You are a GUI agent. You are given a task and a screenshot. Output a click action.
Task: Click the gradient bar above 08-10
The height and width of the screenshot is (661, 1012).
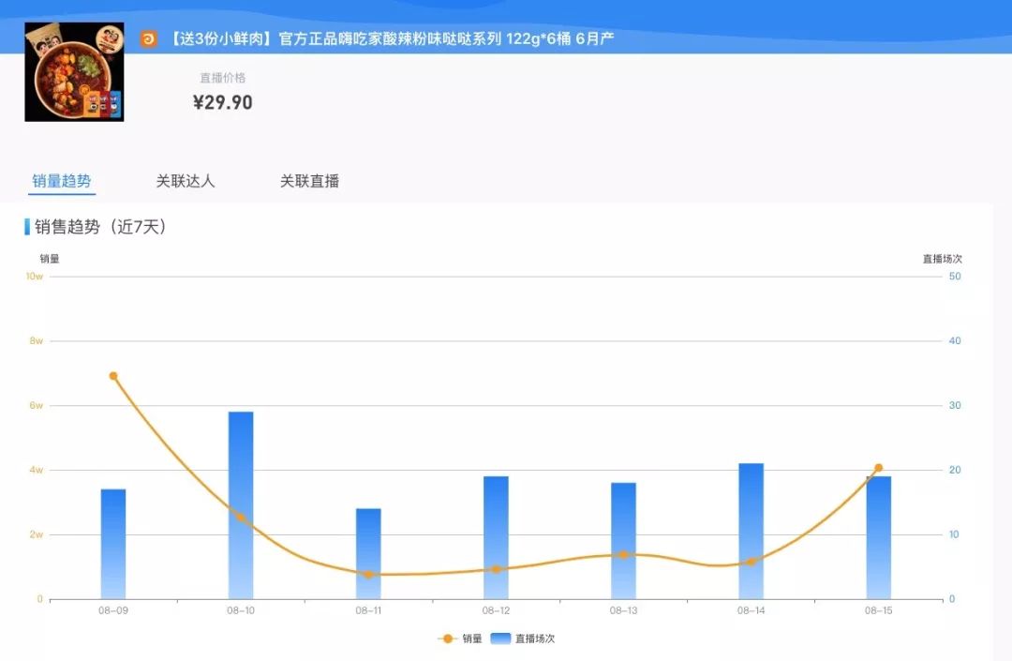click(x=241, y=502)
